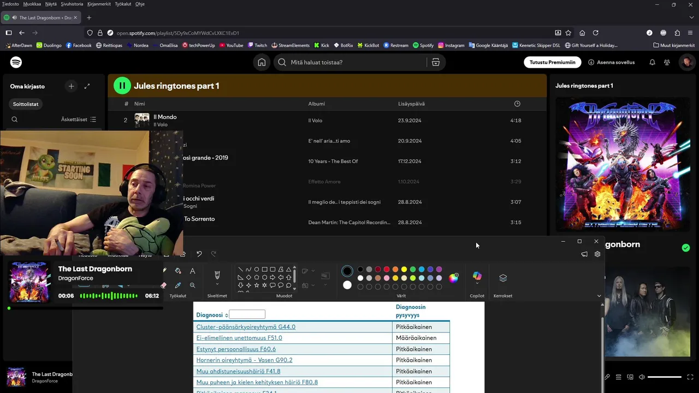Expand the shapes gallery scroll arrow

[x=295, y=288]
